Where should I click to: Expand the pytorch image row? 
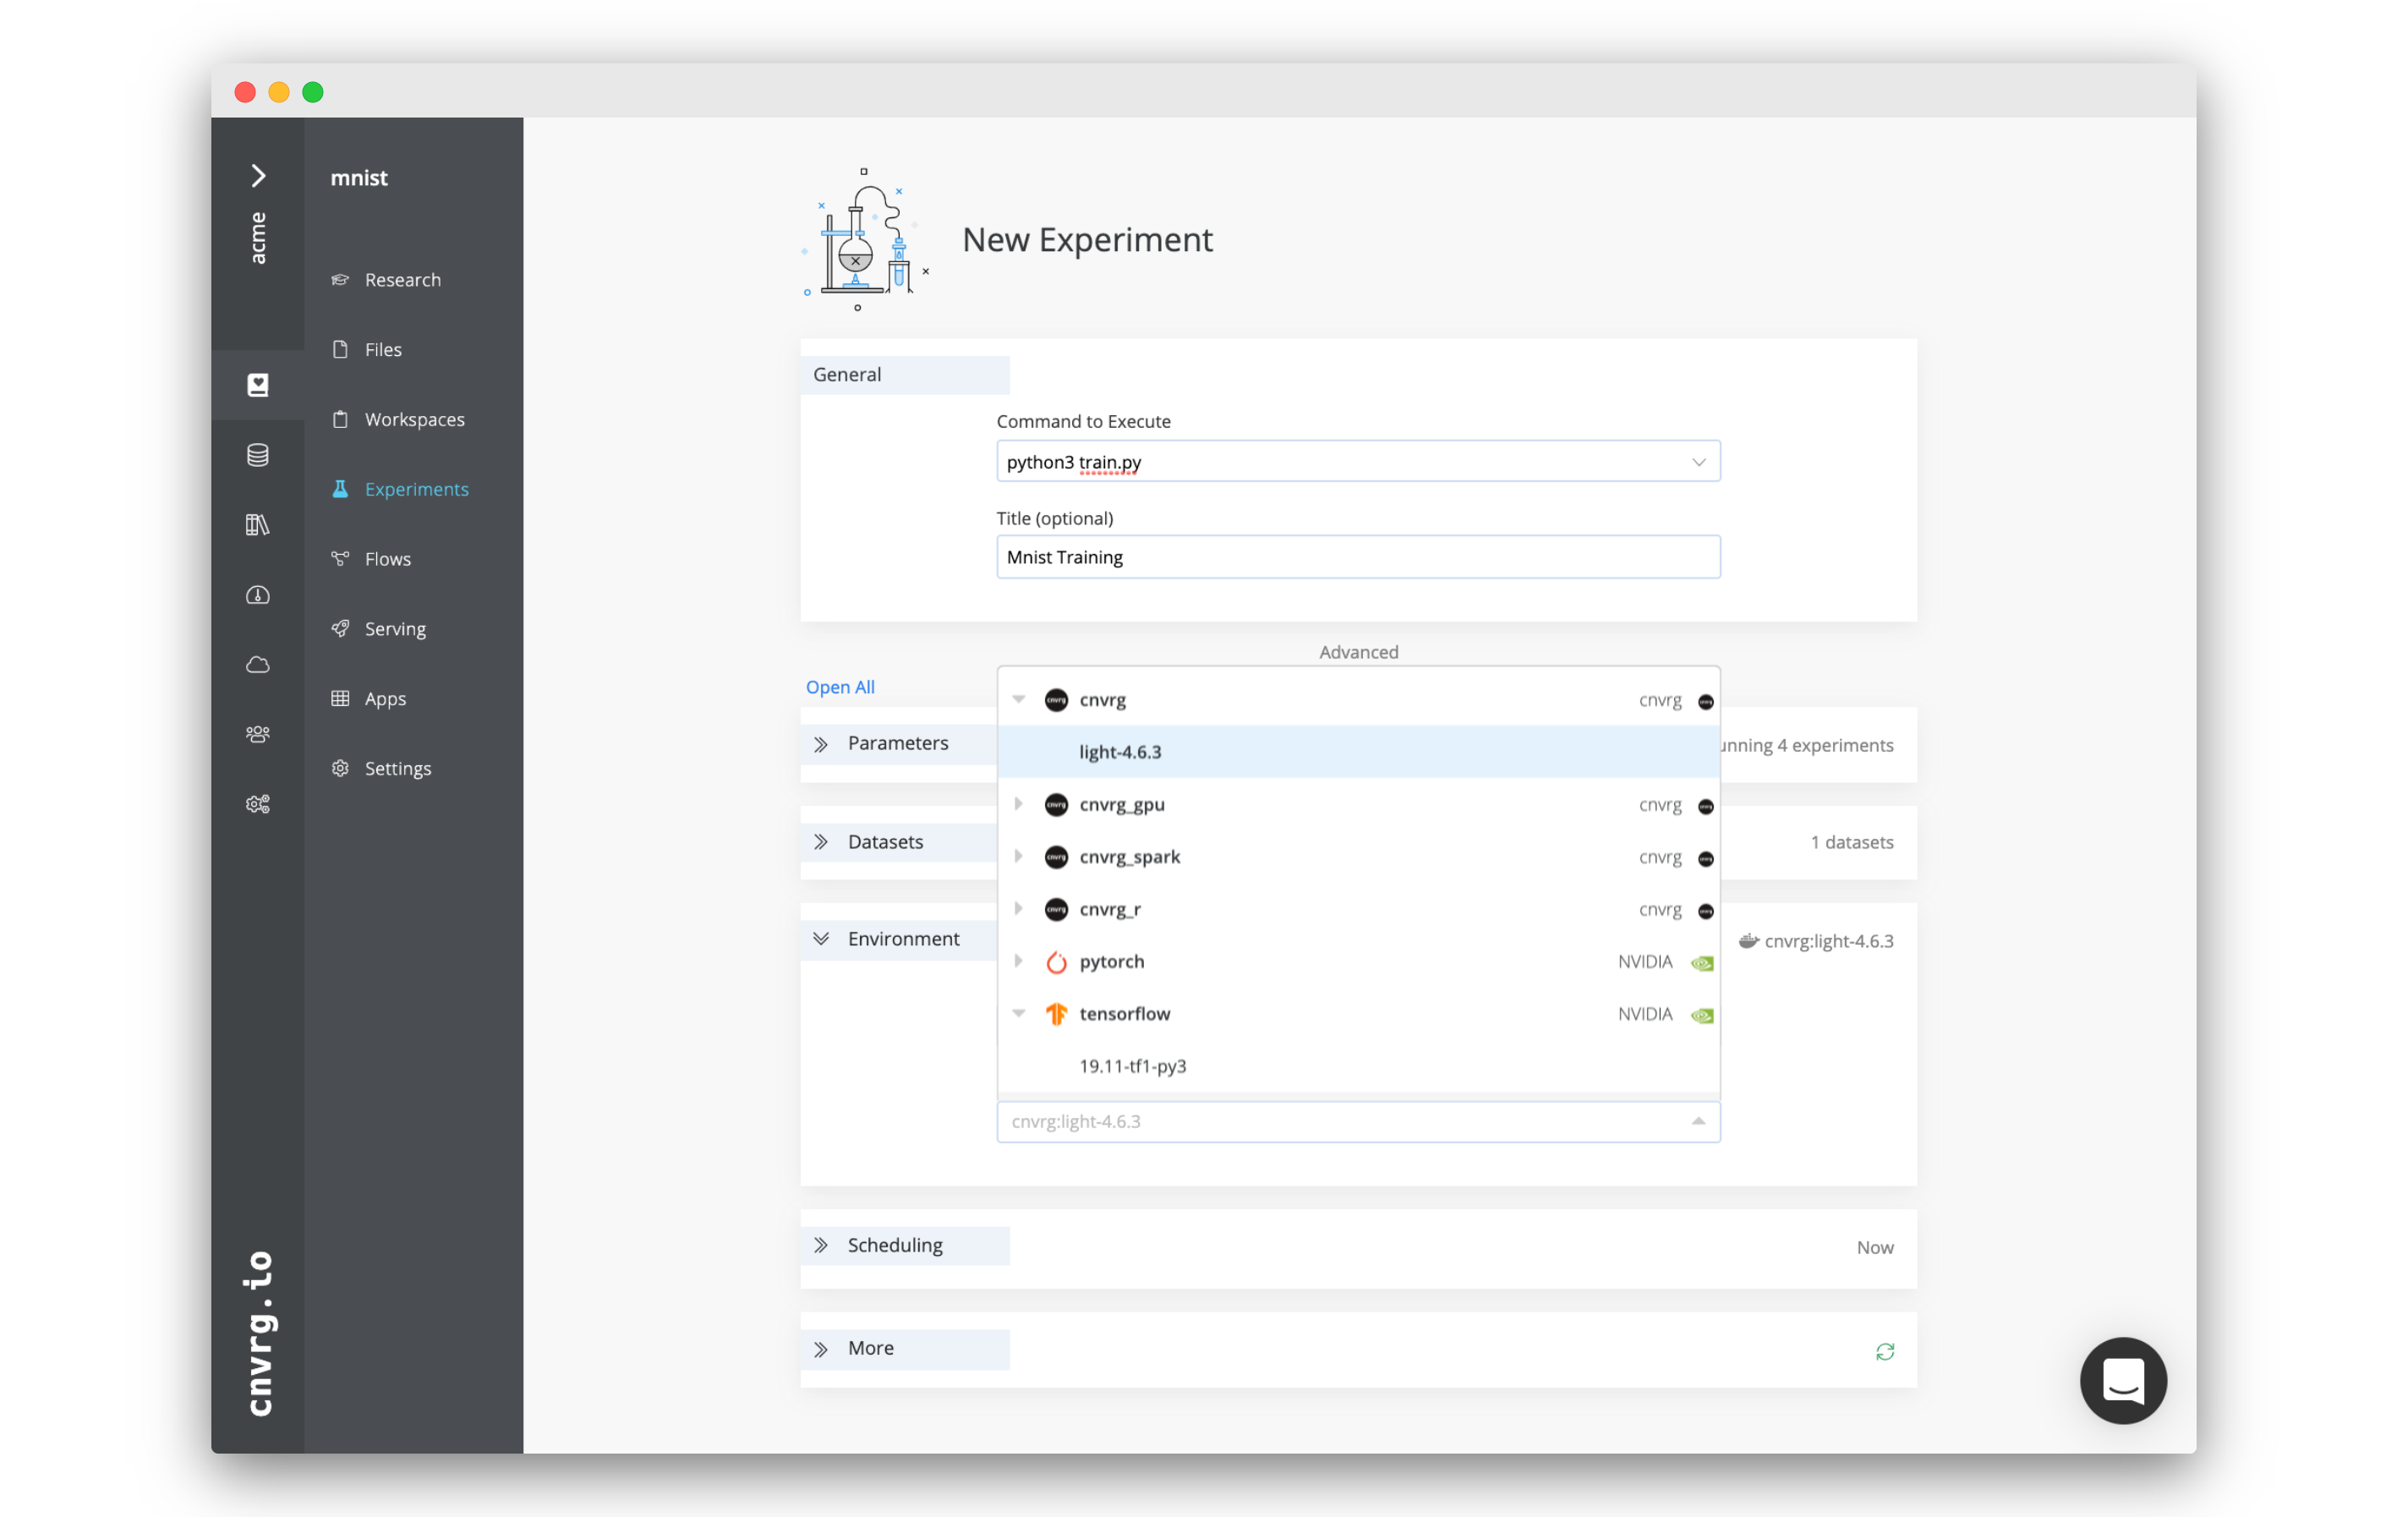click(1019, 961)
